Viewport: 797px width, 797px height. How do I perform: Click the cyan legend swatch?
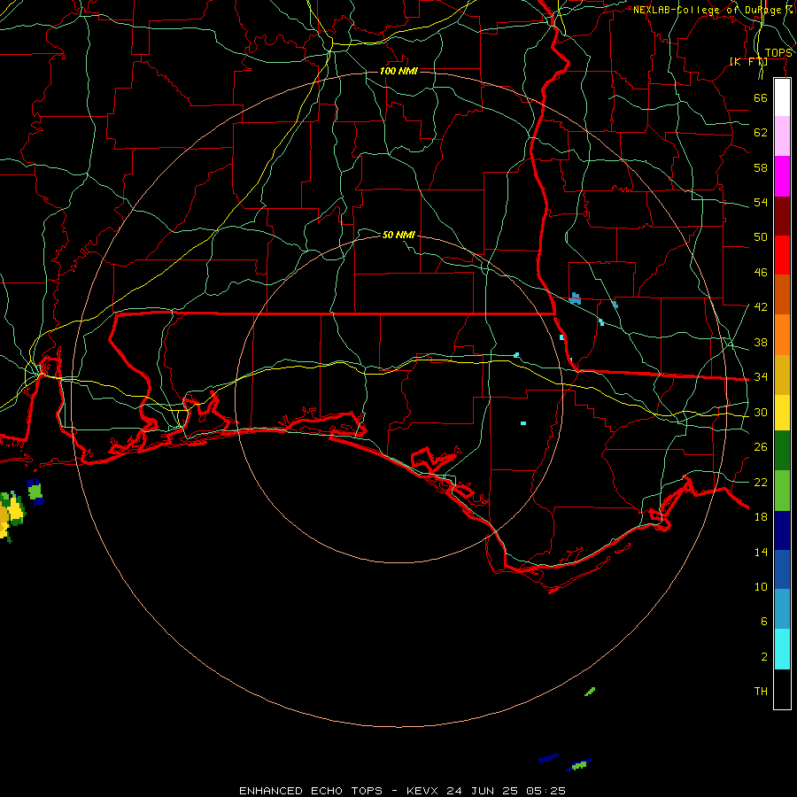coord(782,649)
